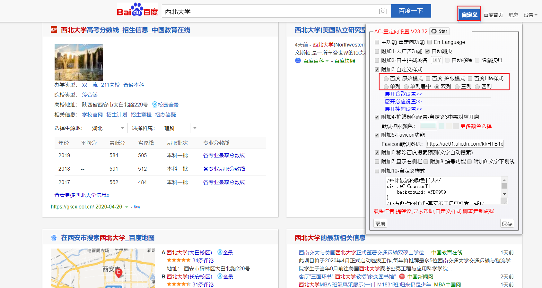Open the 选择生源地 湖北 dropdown

coord(108,128)
